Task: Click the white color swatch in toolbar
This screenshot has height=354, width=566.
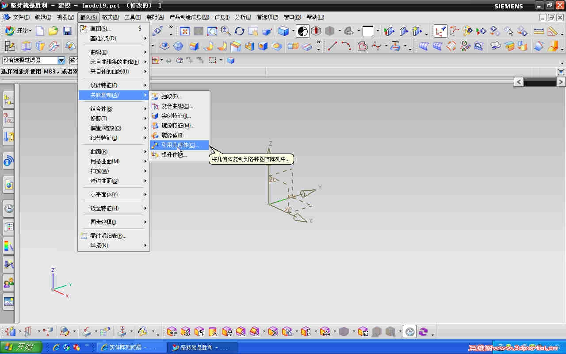Action: 368,31
